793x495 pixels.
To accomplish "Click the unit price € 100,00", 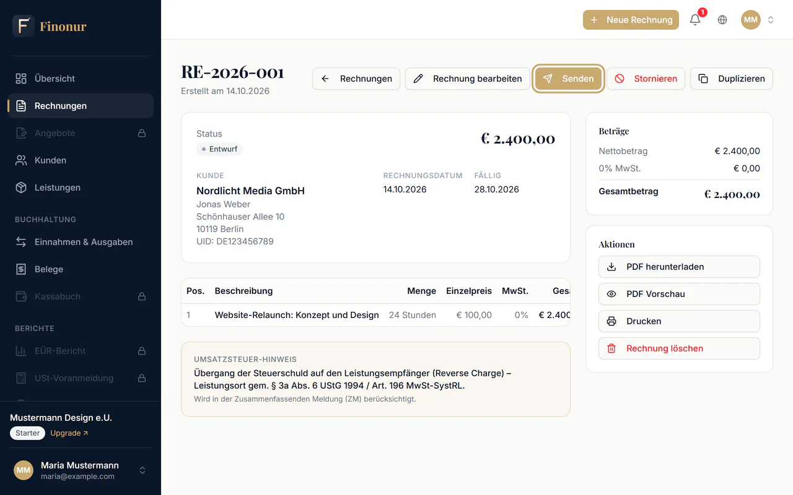I will coord(474,315).
